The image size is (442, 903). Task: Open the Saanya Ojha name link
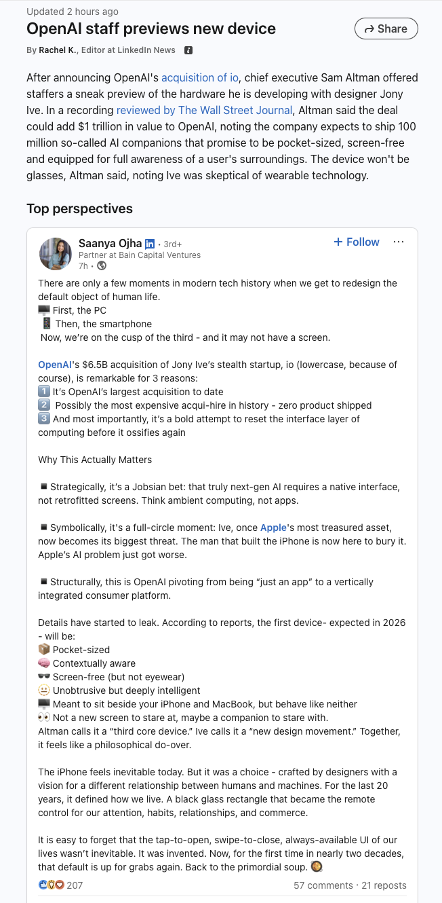point(110,243)
